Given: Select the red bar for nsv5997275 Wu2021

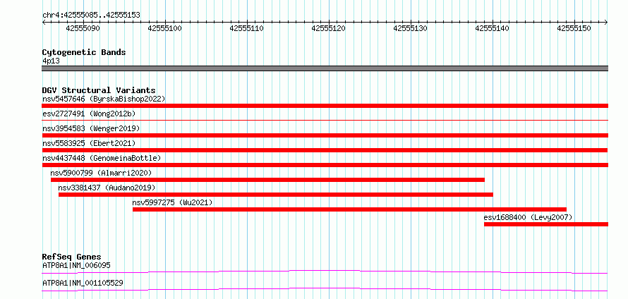Looking at the screenshot, I should 350,209.
